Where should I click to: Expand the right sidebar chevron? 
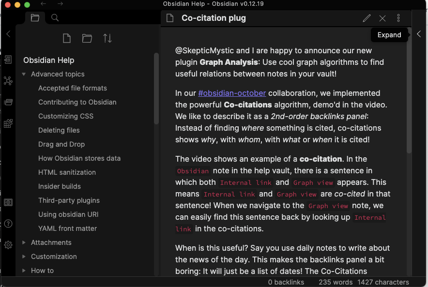[419, 34]
